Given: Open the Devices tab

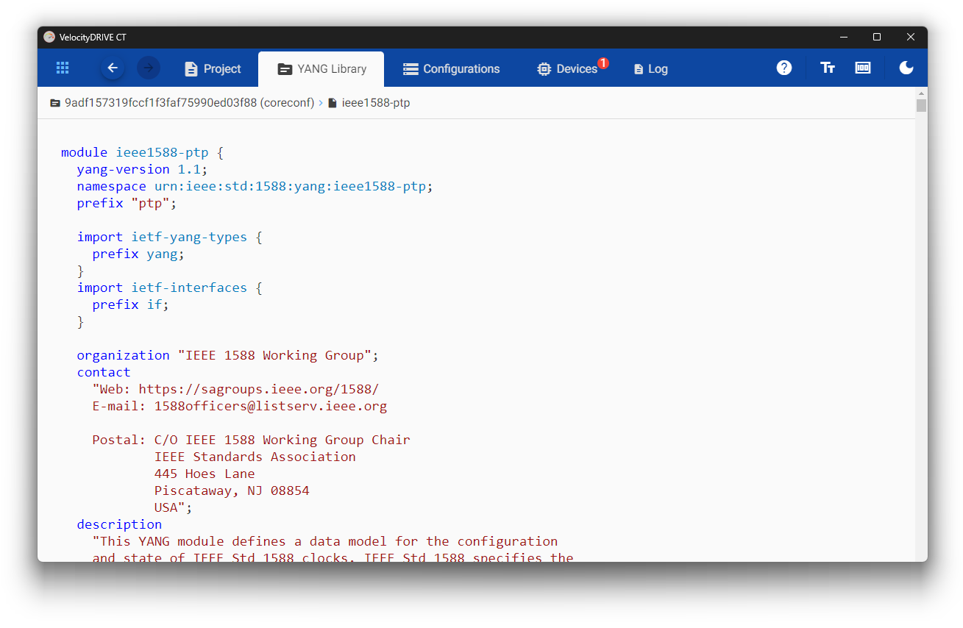Looking at the screenshot, I should point(567,69).
